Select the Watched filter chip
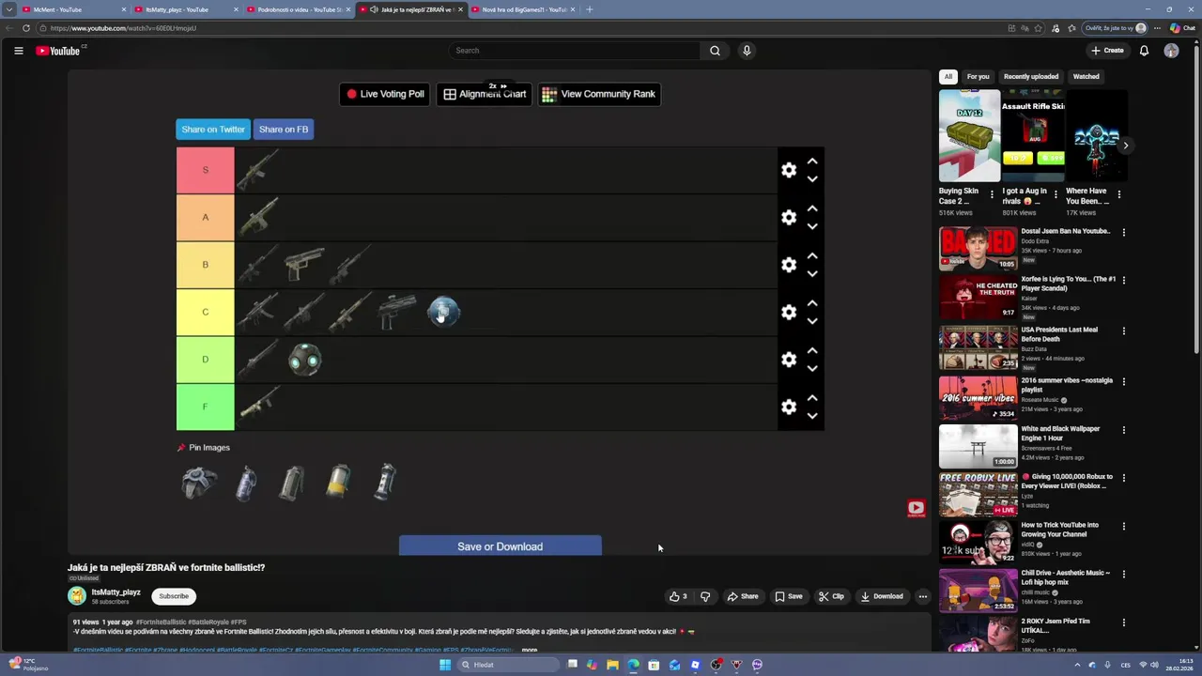1202x676 pixels. [x=1086, y=77]
